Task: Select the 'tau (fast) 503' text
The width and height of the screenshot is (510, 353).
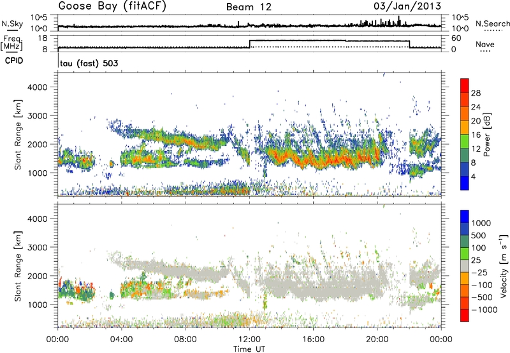Action: [x=89, y=63]
